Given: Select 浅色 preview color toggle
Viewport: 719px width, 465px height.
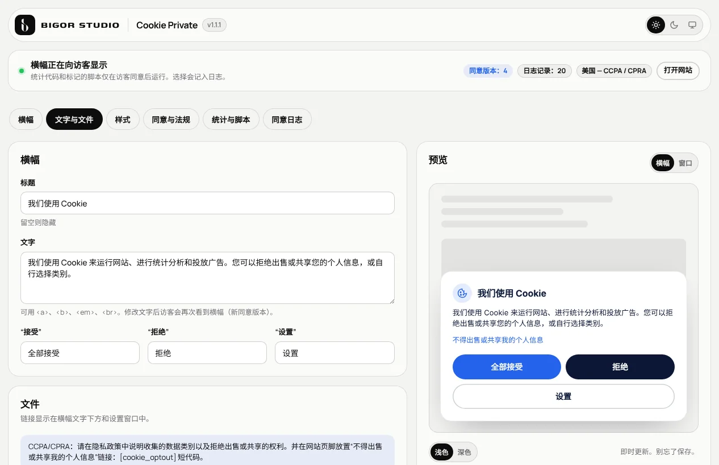Looking at the screenshot, I should (442, 452).
